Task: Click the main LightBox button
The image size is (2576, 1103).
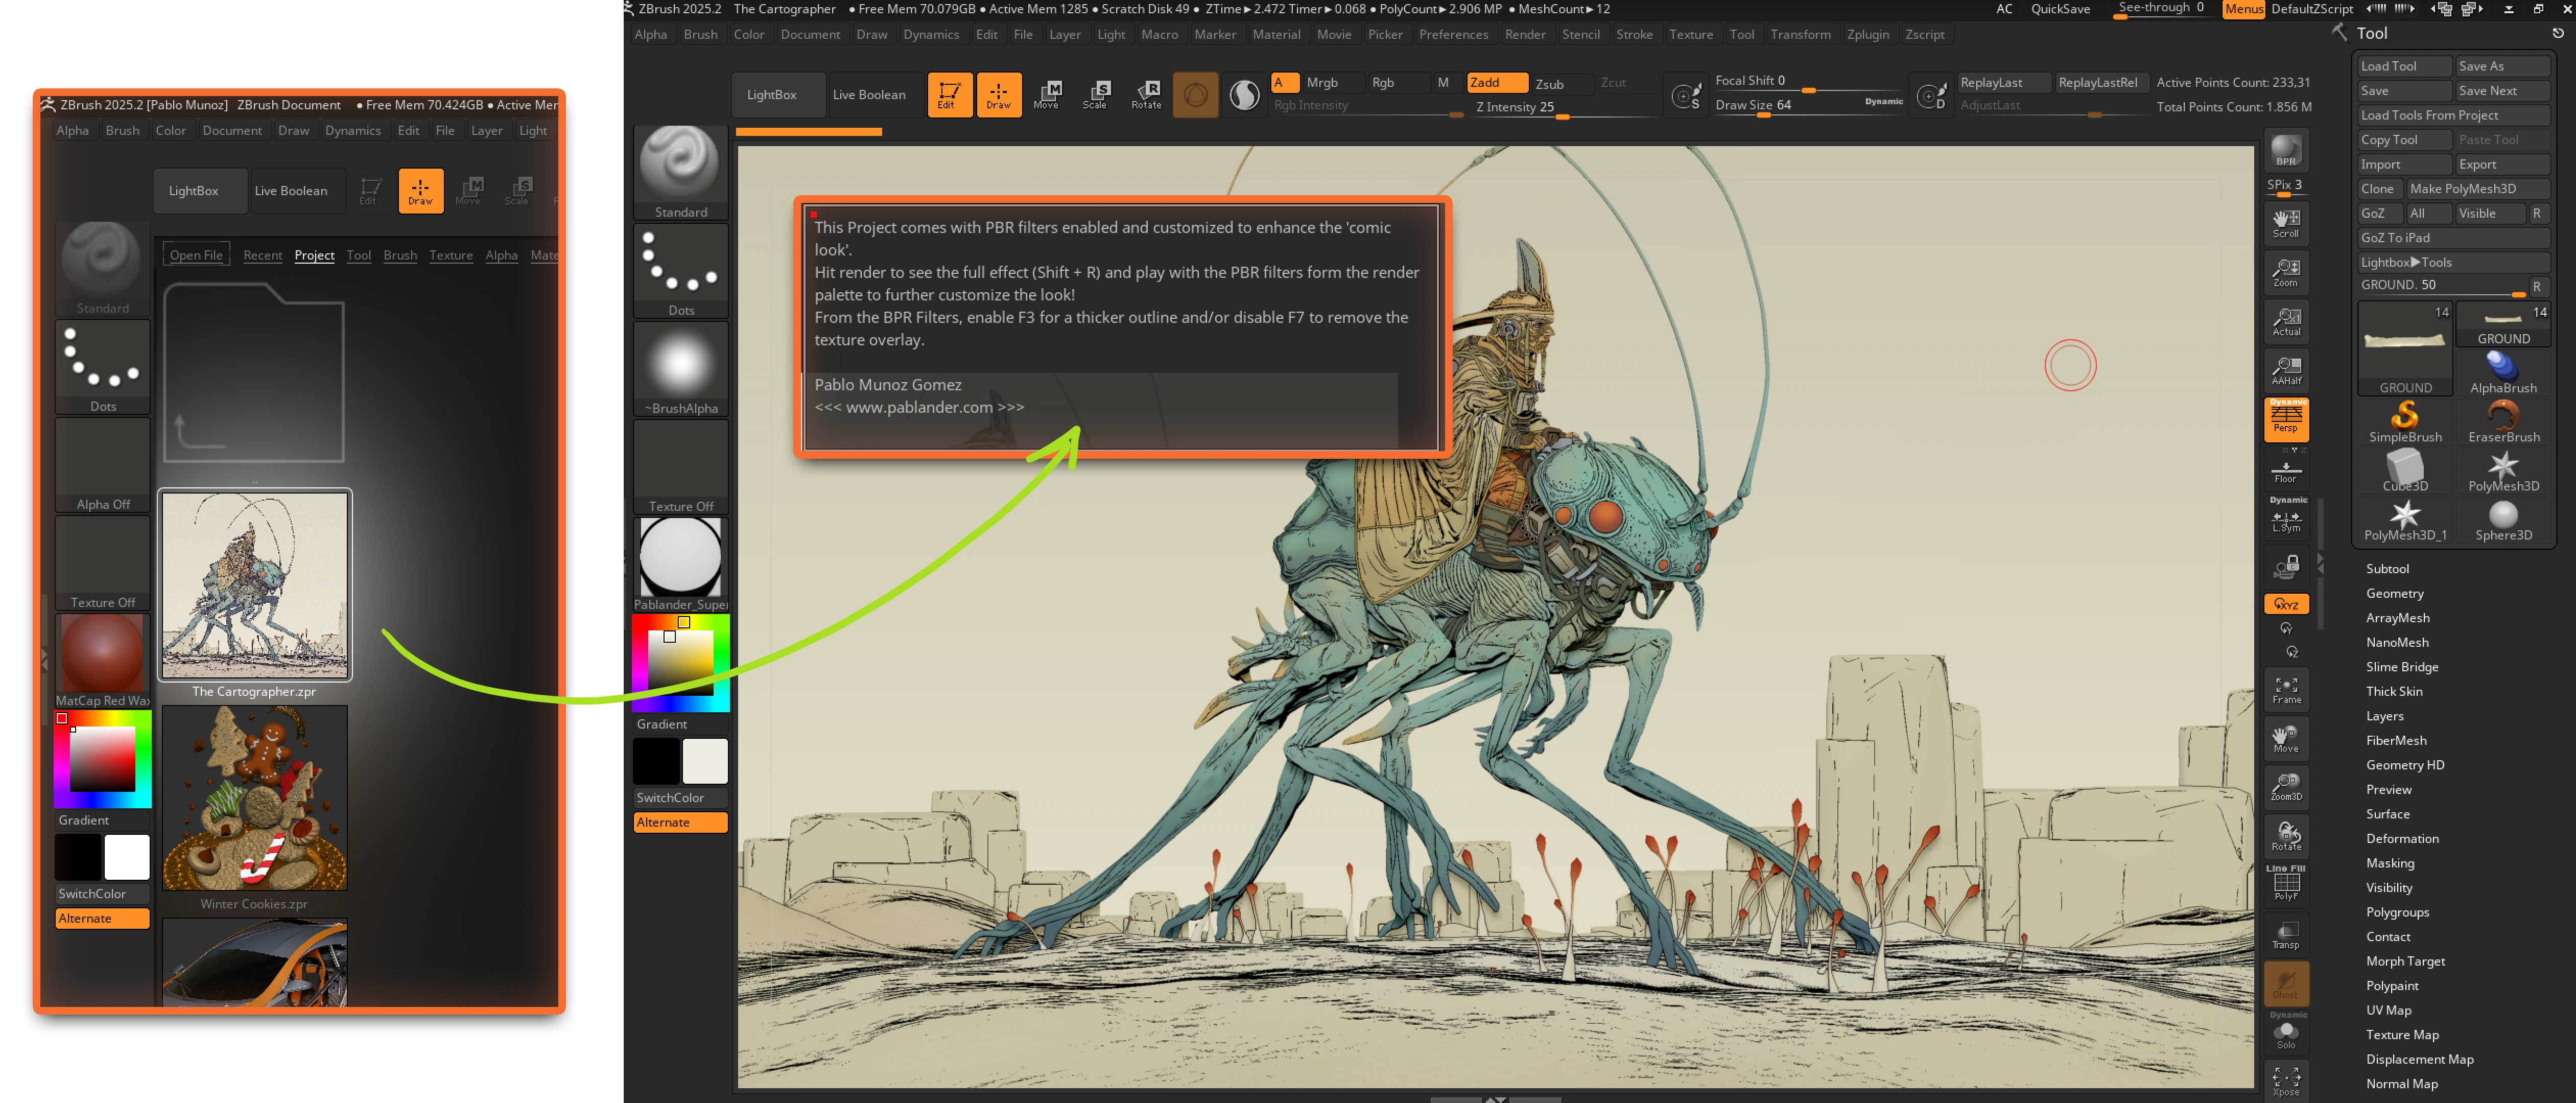Action: point(778,95)
